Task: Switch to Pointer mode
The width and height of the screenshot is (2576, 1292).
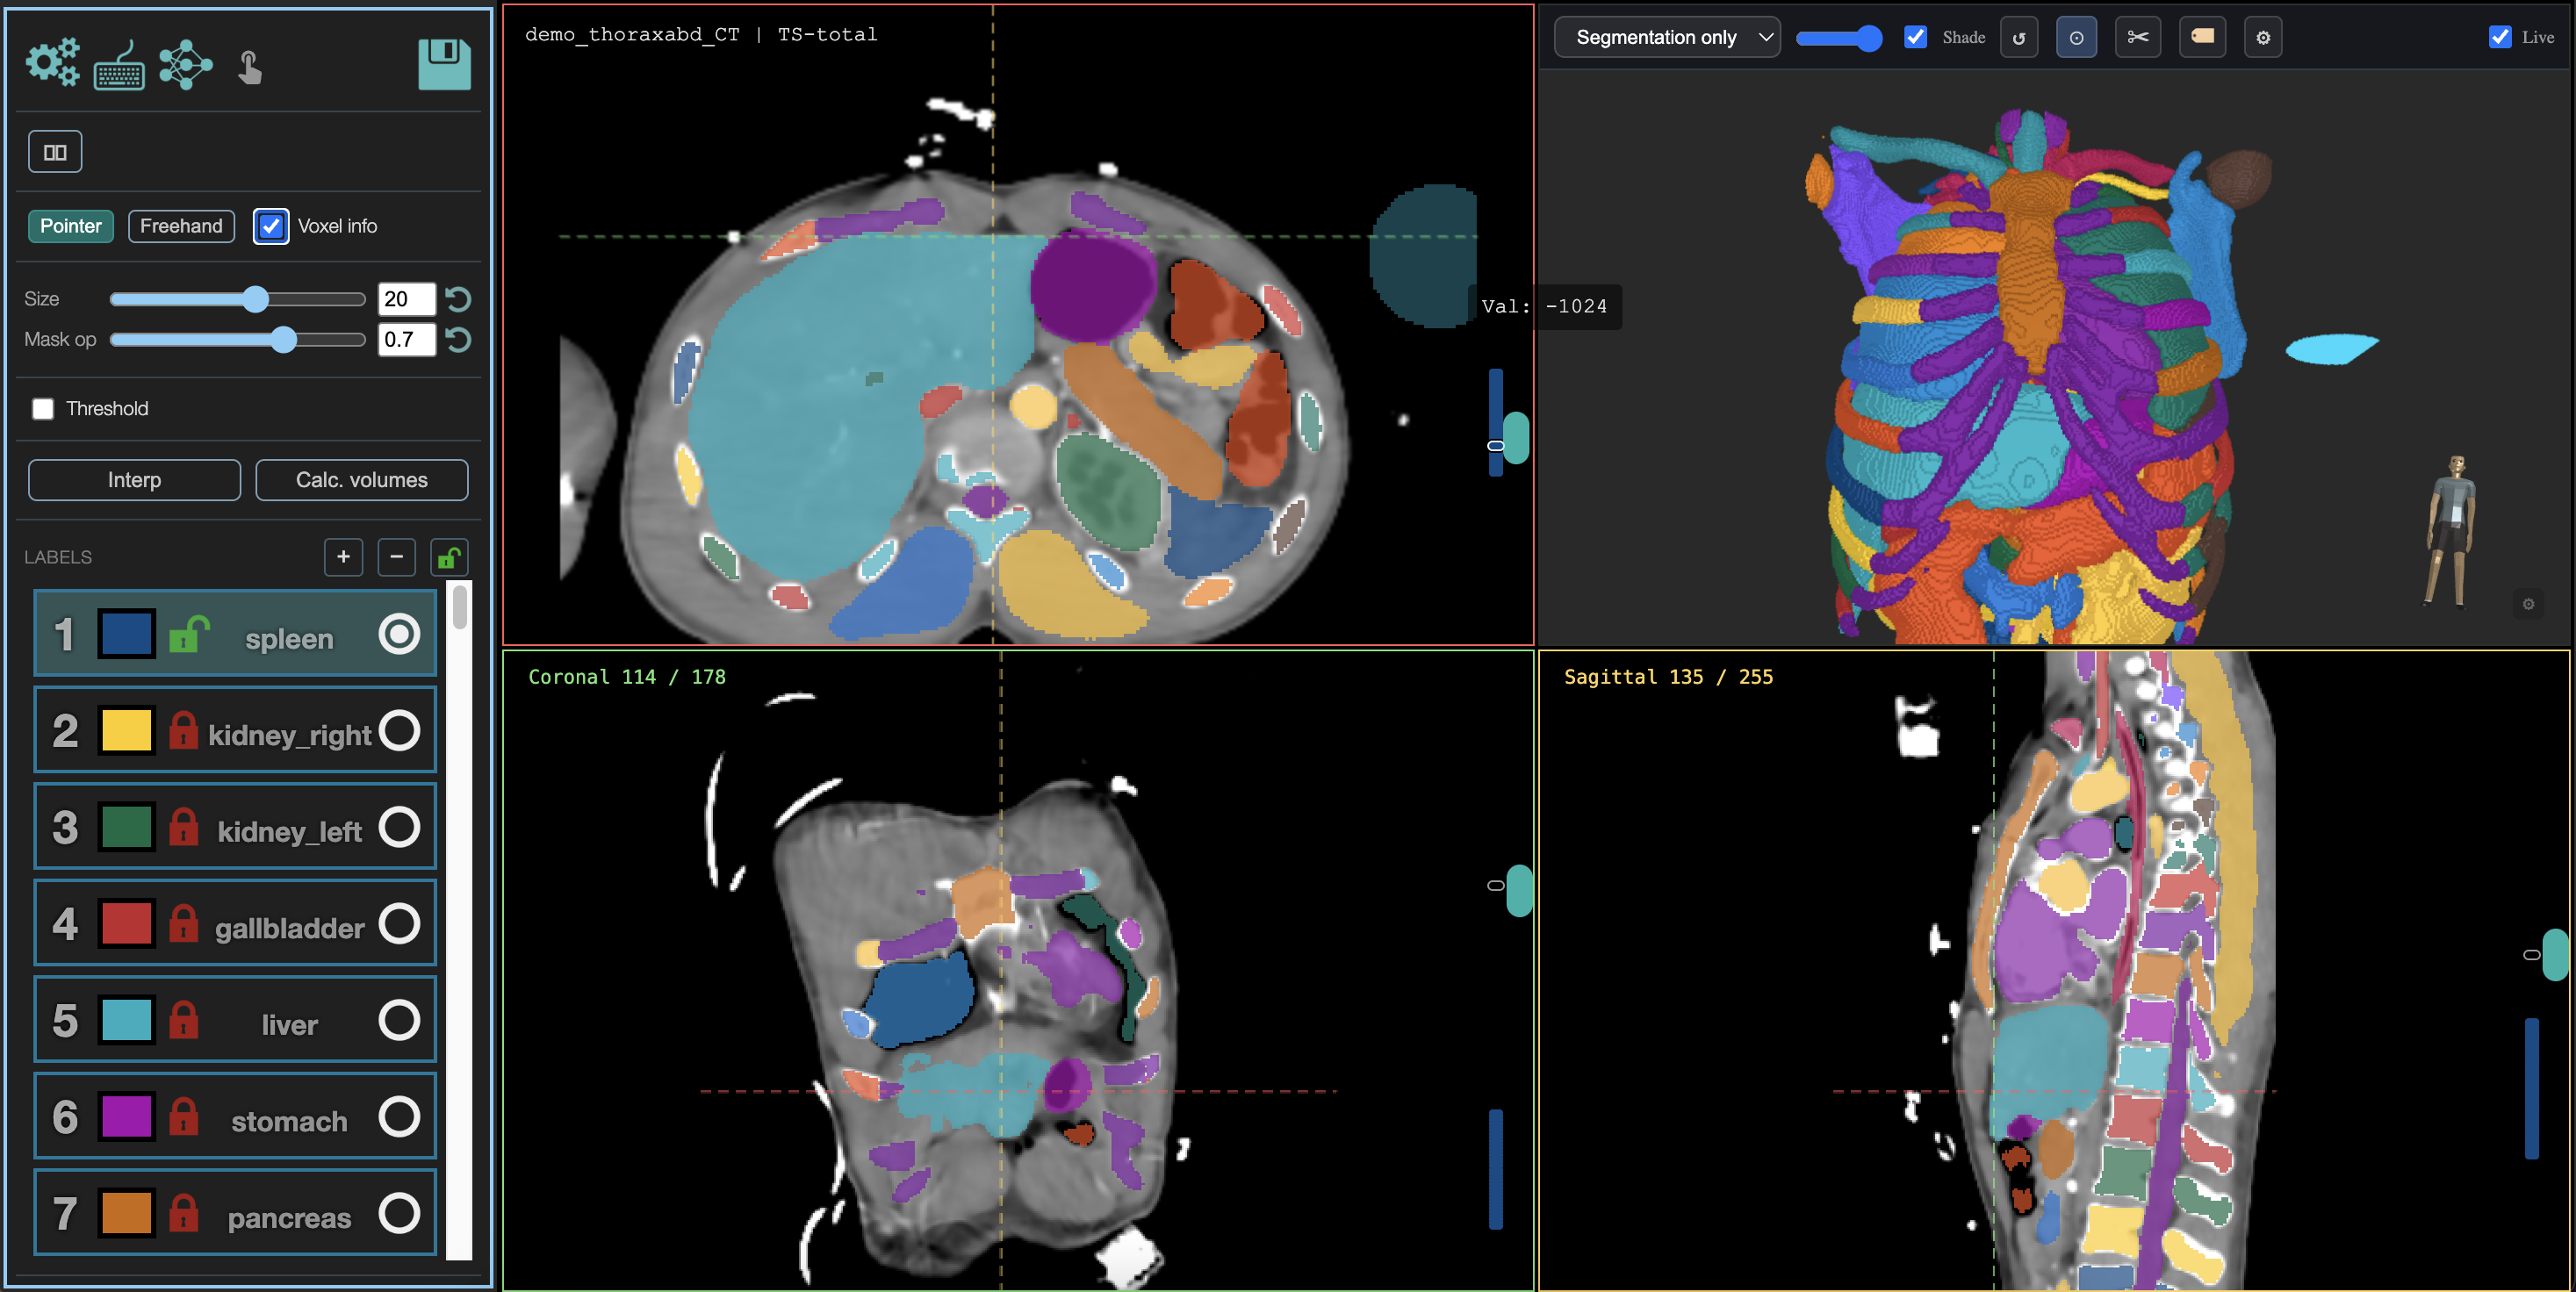Action: (x=71, y=226)
